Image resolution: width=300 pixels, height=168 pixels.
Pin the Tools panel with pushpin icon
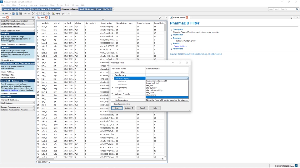[33, 17]
